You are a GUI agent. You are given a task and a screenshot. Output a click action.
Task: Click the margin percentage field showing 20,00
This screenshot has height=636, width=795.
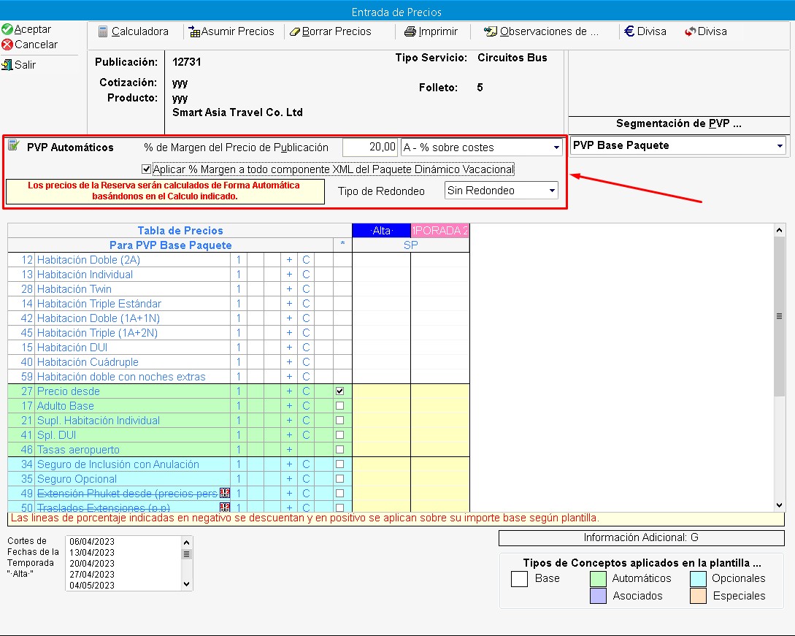370,147
